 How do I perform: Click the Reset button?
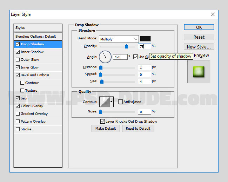tap(199, 37)
